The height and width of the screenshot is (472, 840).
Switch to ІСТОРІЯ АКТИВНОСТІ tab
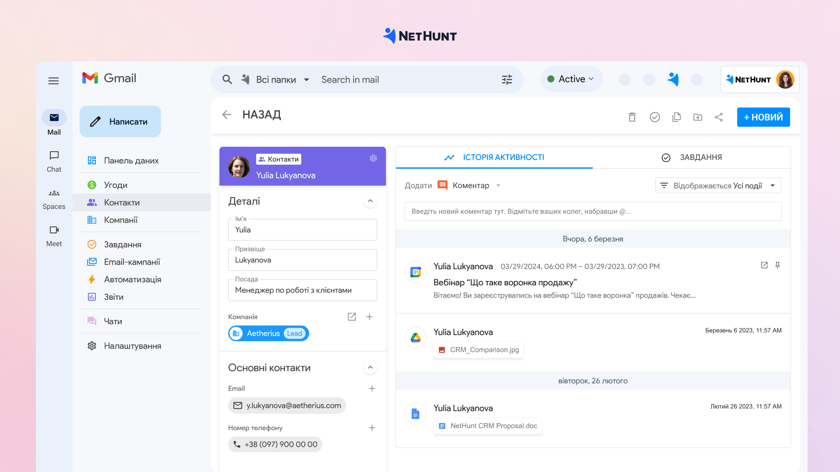pyautogui.click(x=494, y=157)
